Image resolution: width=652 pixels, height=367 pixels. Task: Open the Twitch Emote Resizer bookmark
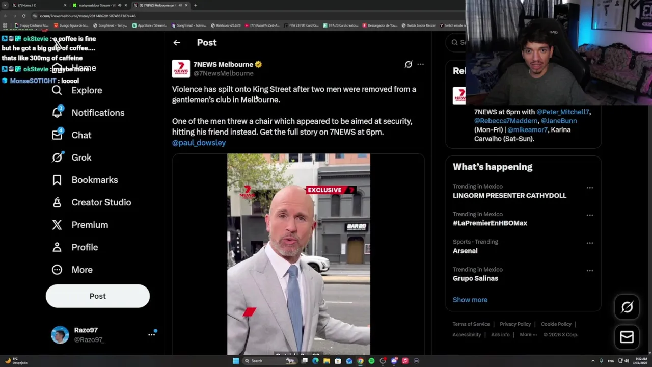tap(419, 25)
